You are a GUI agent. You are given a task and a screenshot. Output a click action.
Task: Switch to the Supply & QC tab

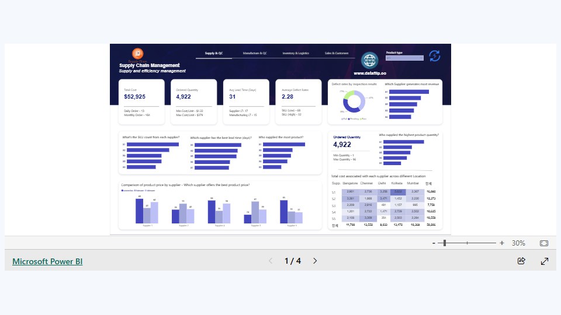click(214, 53)
